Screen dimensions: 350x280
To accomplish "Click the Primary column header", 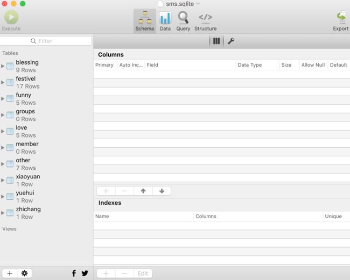I will click(104, 65).
